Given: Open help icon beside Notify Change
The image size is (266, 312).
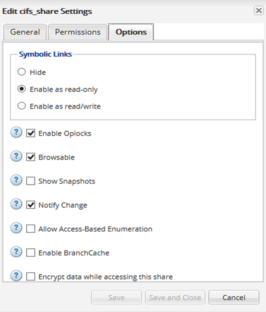Looking at the screenshot, I should pos(16,204).
